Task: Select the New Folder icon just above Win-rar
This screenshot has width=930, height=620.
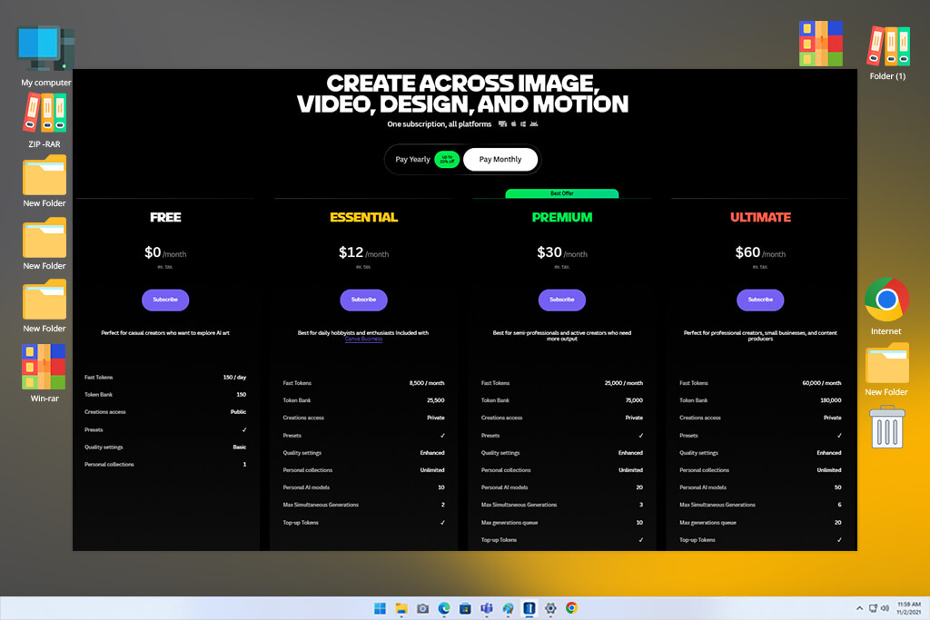Action: tap(45, 306)
